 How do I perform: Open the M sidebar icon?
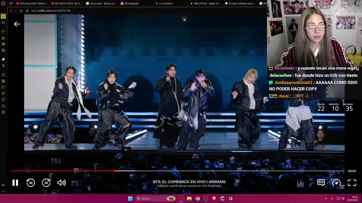click(3, 50)
